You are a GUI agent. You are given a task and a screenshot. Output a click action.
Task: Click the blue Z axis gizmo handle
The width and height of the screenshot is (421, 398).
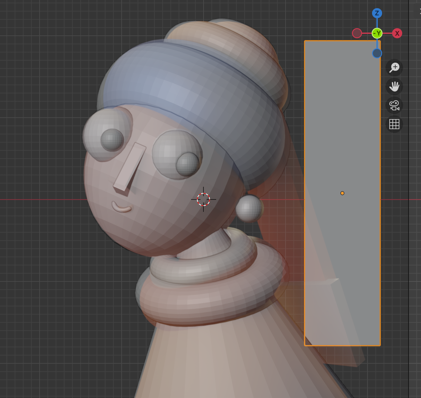pos(377,13)
